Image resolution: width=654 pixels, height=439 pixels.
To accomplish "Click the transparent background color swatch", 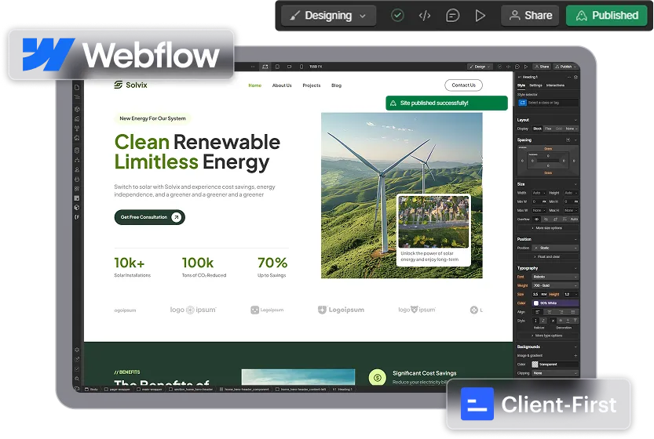I will pyautogui.click(x=535, y=365).
